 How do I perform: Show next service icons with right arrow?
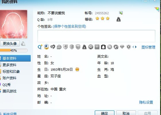click(x=136, y=47)
